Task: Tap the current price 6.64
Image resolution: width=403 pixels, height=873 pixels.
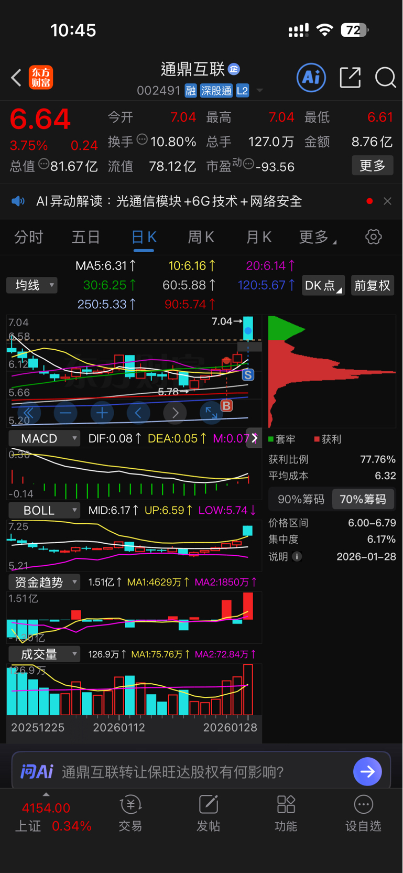Action: tap(40, 119)
